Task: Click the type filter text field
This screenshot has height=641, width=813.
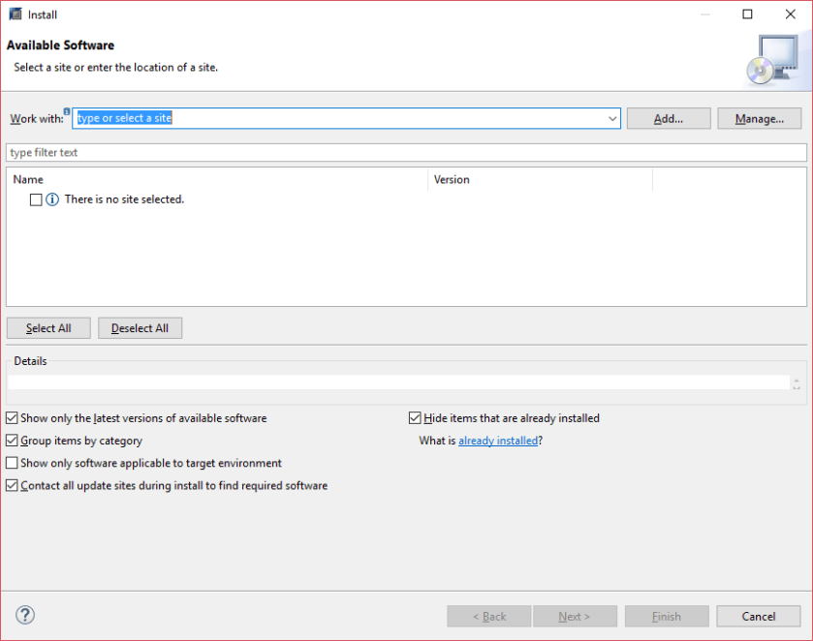Action: [406, 153]
